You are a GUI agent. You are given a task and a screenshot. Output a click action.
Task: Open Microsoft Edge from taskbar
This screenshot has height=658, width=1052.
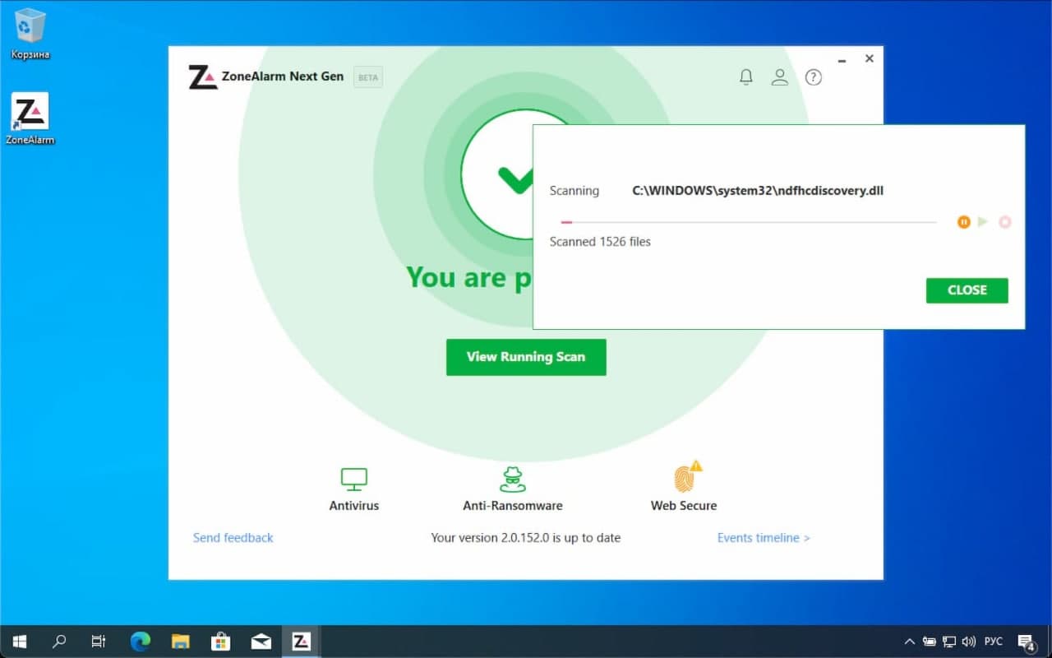[x=141, y=642]
